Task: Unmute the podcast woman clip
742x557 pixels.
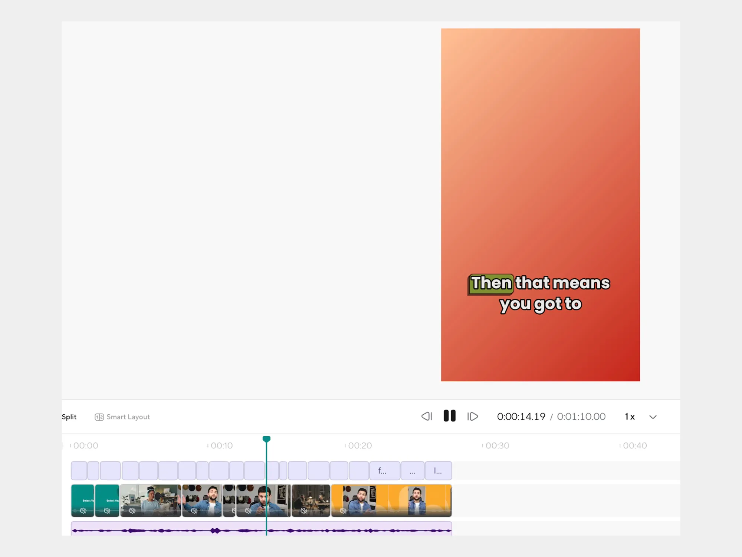Action: (132, 511)
